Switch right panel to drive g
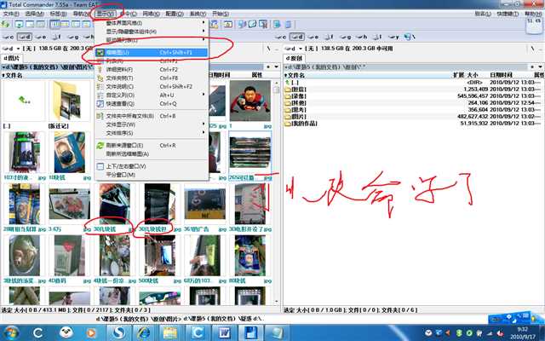Screen dimensions: 545x341 (345, 37)
